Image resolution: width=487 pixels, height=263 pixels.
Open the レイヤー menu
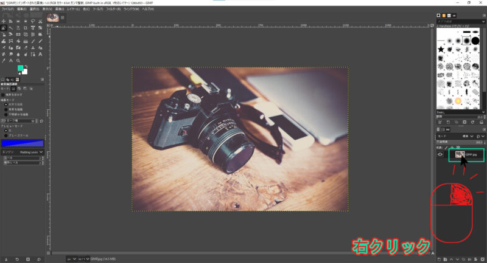point(75,9)
